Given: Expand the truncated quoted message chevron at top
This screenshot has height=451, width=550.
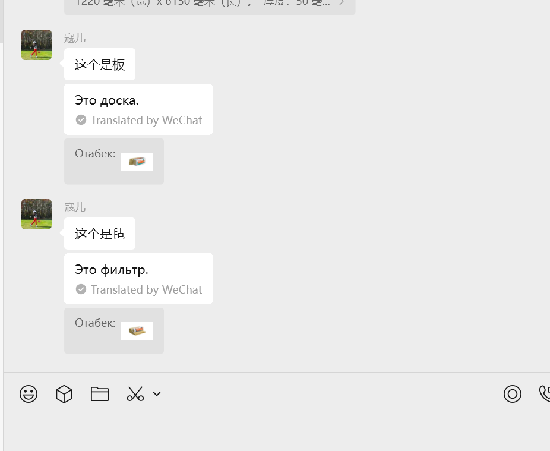Looking at the screenshot, I should [x=342, y=3].
